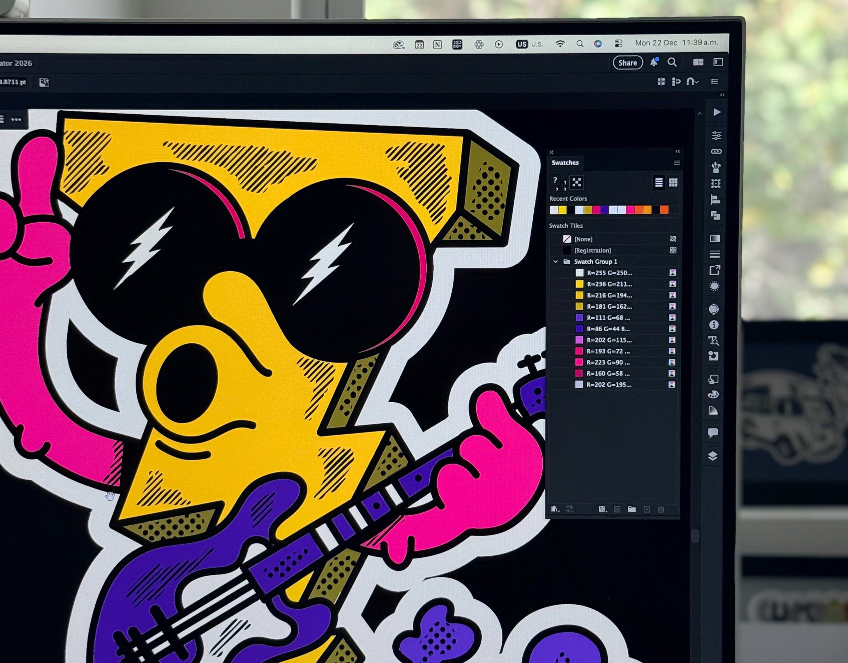Open the Layers panel icon

[713, 456]
